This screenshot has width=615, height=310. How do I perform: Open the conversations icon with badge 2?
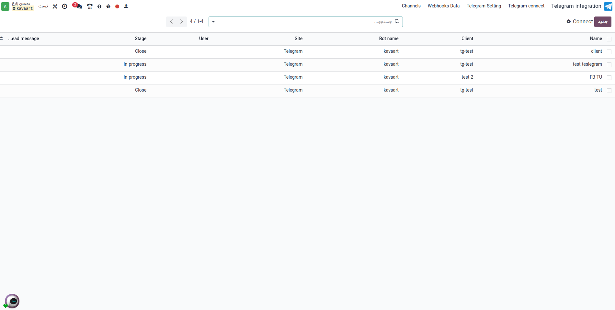pyautogui.click(x=77, y=6)
